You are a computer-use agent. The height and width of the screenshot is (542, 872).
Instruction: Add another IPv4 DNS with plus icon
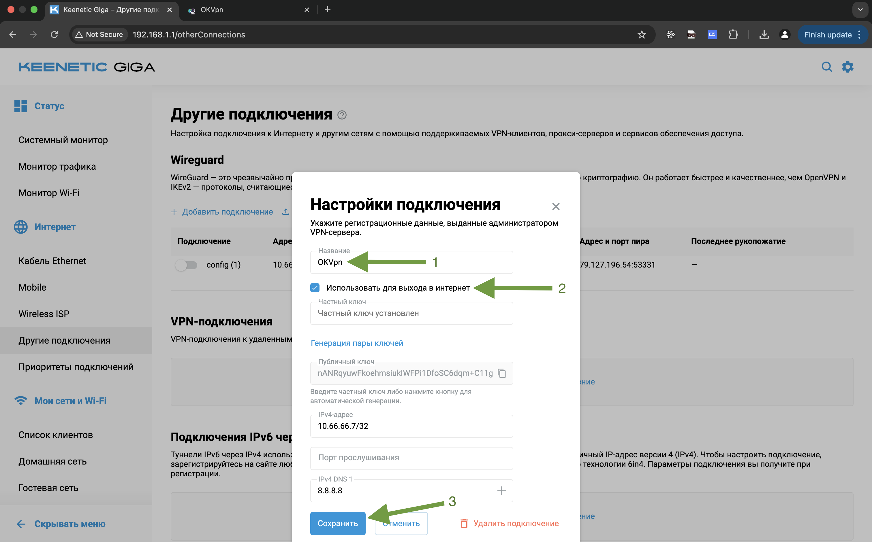tap(501, 490)
